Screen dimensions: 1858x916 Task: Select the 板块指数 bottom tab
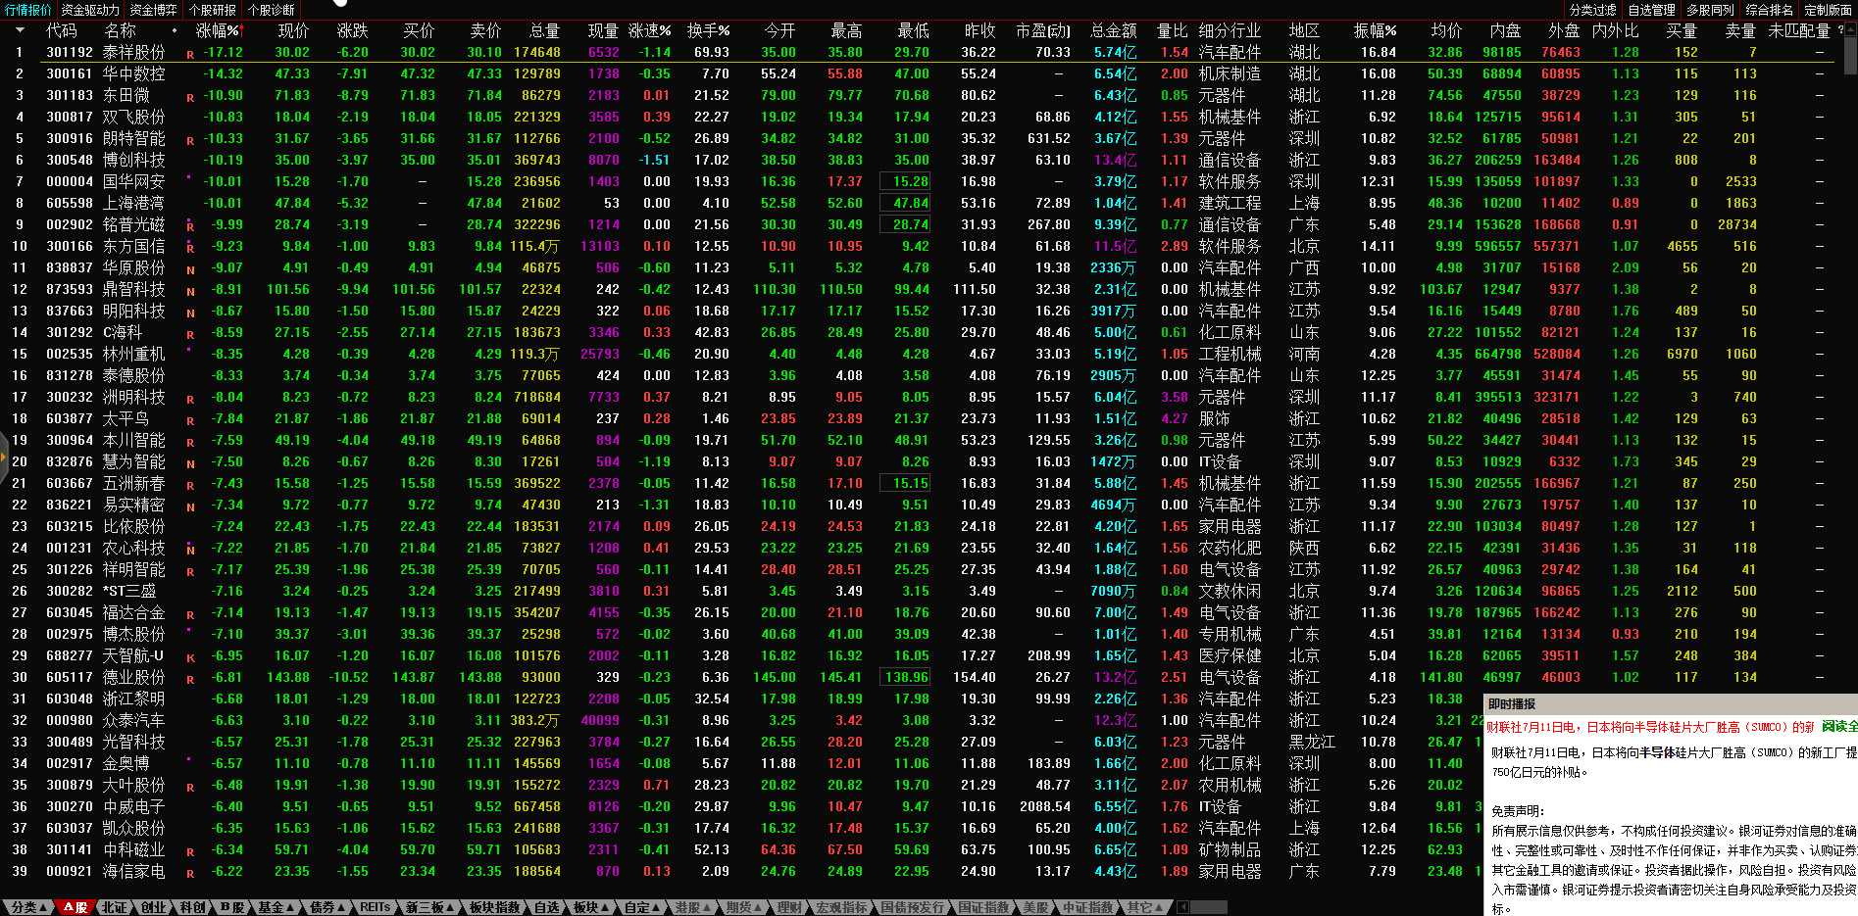[494, 907]
